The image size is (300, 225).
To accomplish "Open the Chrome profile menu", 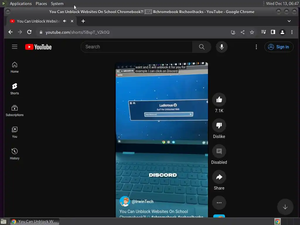I will coord(282,32).
